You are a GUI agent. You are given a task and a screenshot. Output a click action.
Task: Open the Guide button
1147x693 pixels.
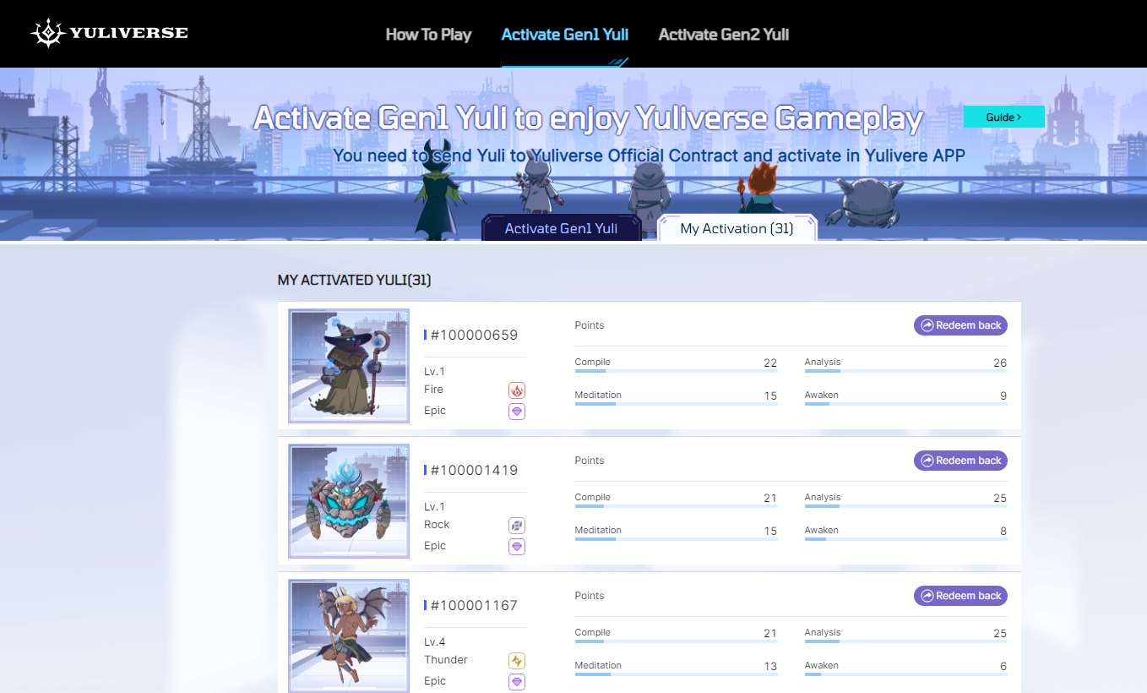point(1004,117)
